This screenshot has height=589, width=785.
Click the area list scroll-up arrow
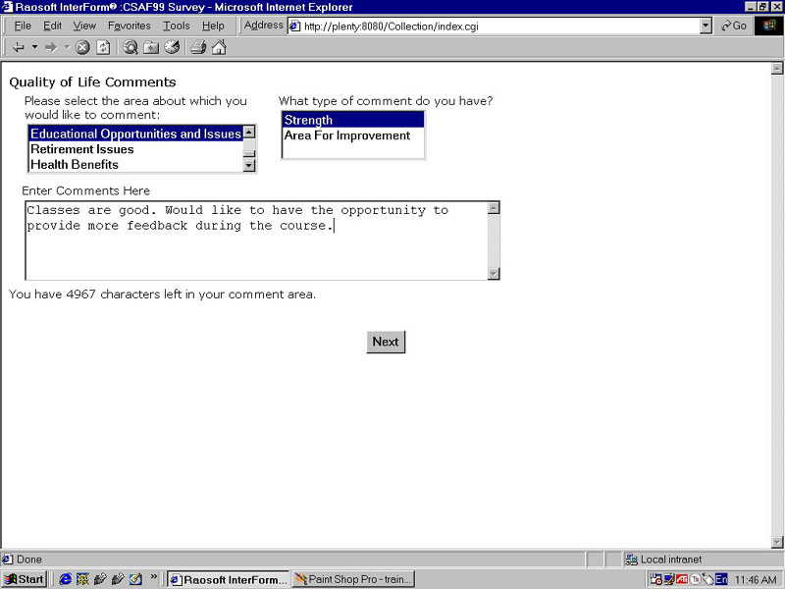click(x=249, y=133)
